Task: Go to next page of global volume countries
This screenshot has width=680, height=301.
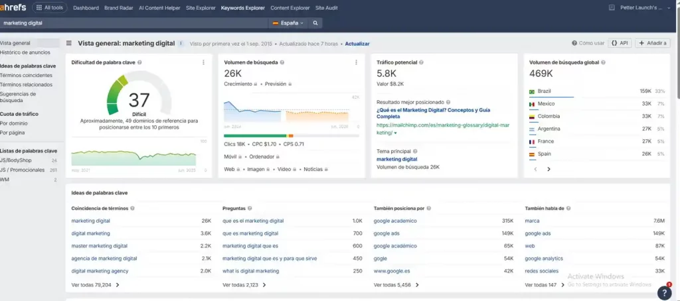Action: click(x=549, y=169)
